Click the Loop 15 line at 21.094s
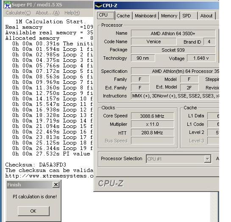231x222 pixels. point(53,126)
